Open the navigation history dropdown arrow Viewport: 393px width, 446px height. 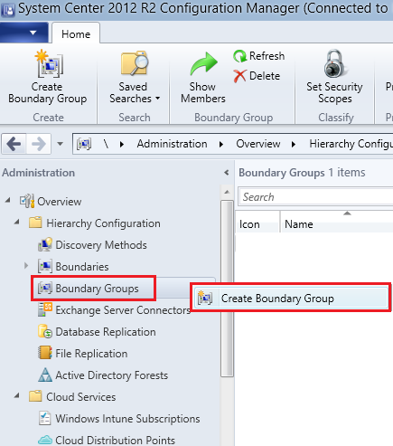click(61, 144)
